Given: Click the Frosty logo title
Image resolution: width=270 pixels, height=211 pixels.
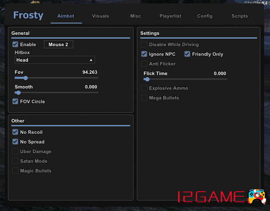Looking at the screenshot, I should pyautogui.click(x=28, y=16).
